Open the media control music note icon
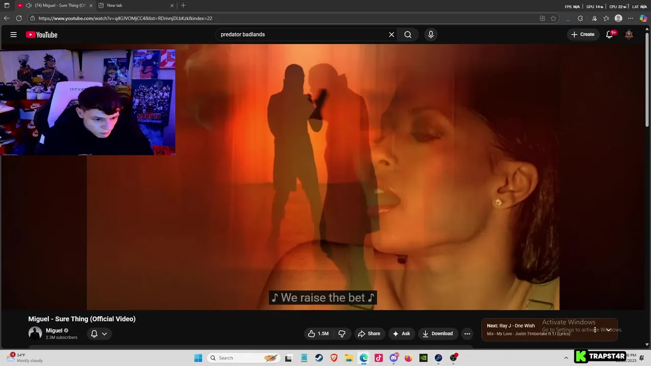Screen dimensions: 651x366 coord(594,18)
